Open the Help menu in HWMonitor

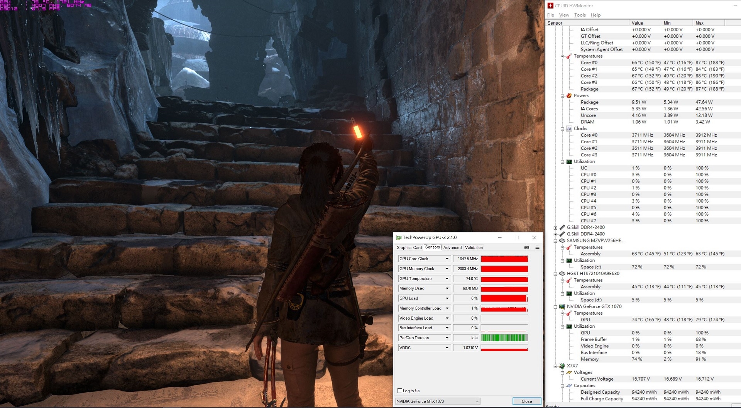(x=596, y=15)
